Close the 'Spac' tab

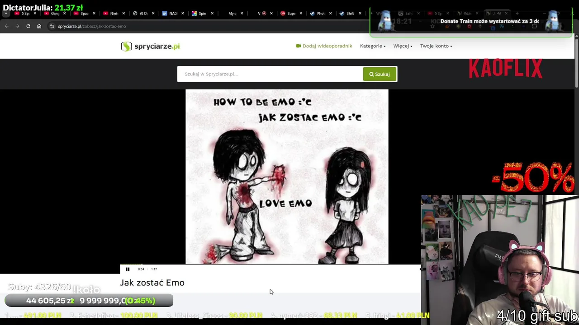coord(94,14)
